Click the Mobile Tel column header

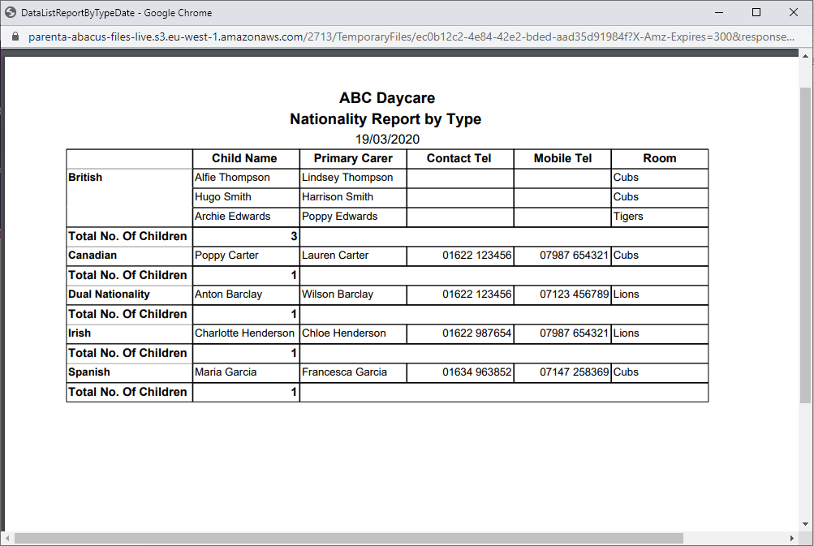pos(562,158)
